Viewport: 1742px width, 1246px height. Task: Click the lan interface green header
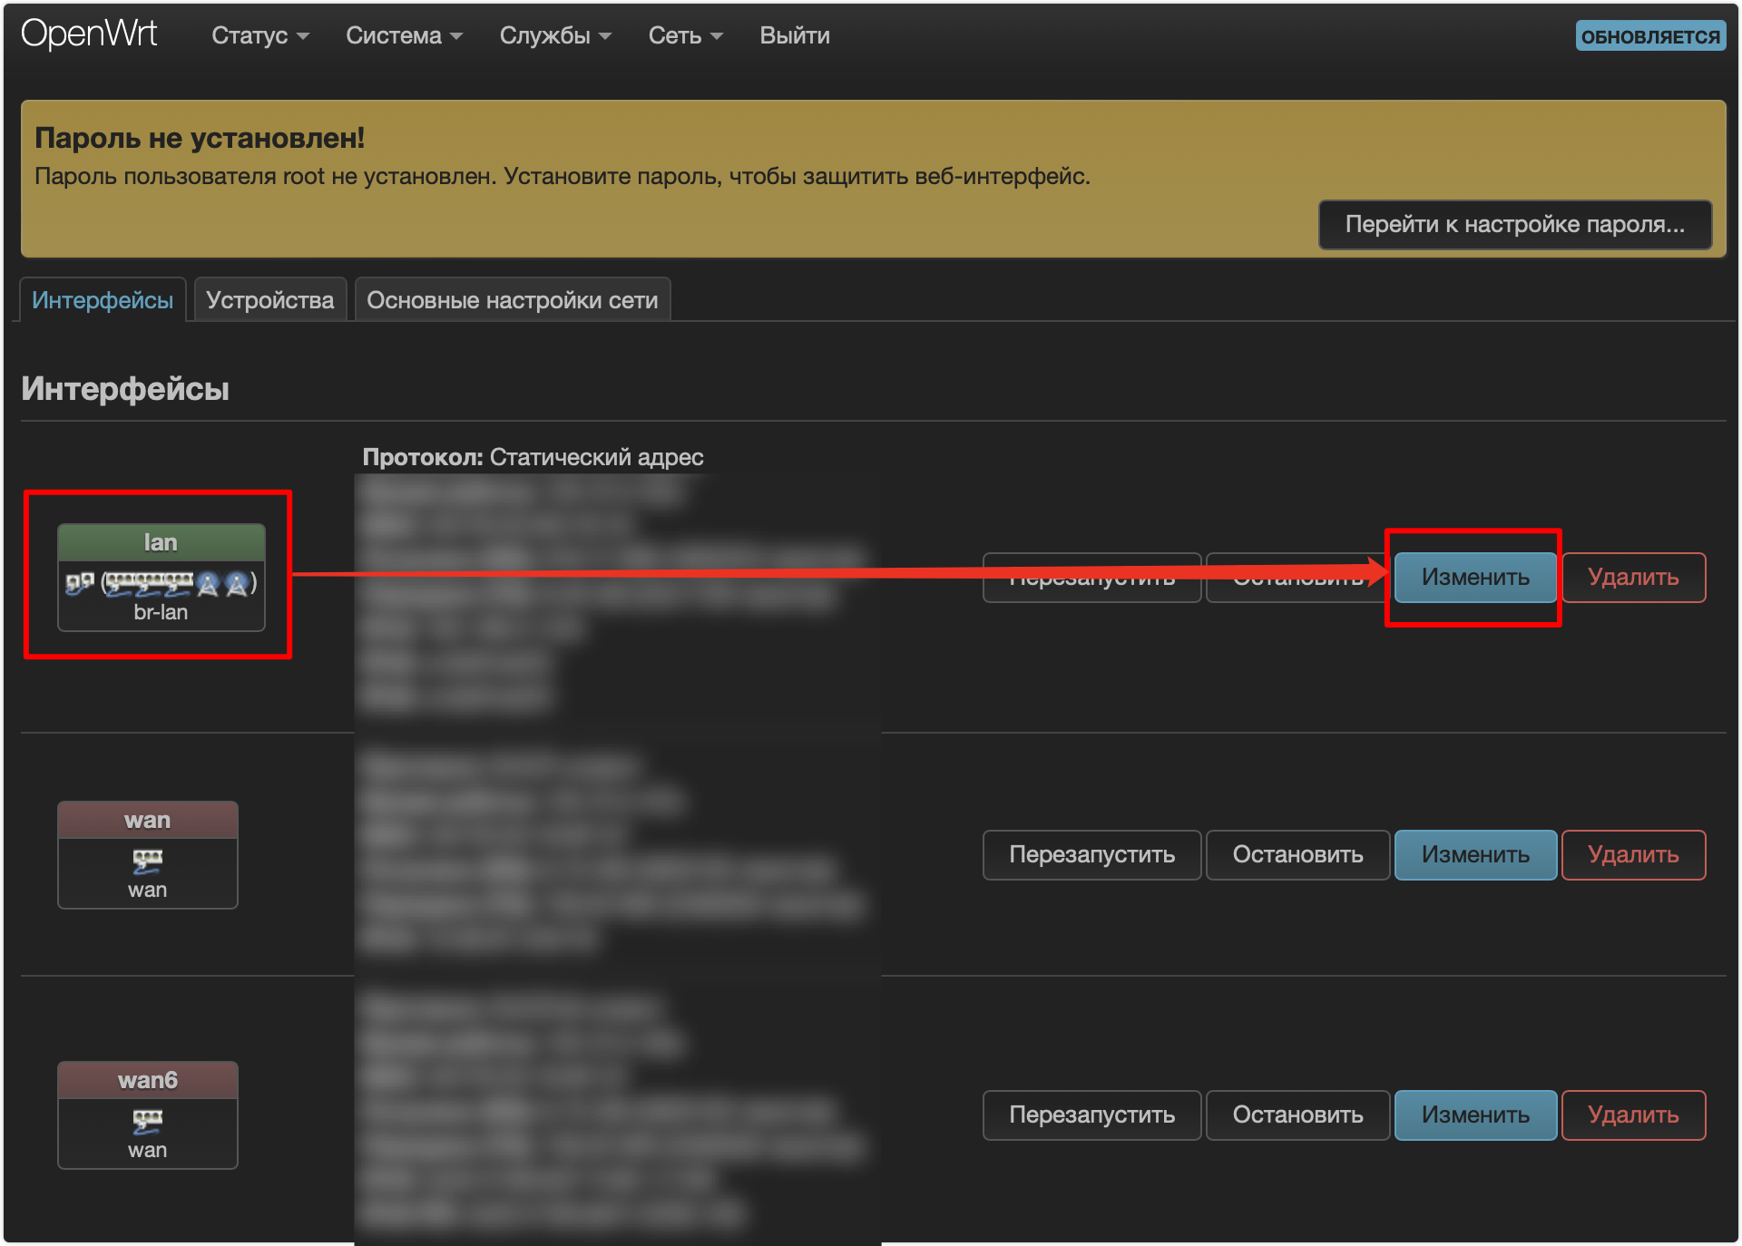(x=161, y=542)
